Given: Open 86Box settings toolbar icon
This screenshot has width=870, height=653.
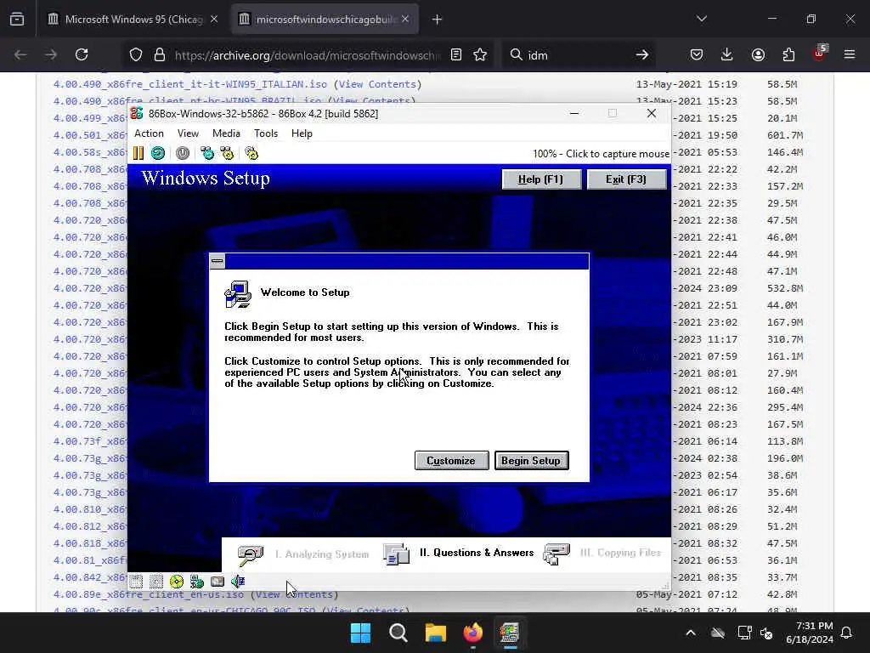Looking at the screenshot, I should [251, 153].
